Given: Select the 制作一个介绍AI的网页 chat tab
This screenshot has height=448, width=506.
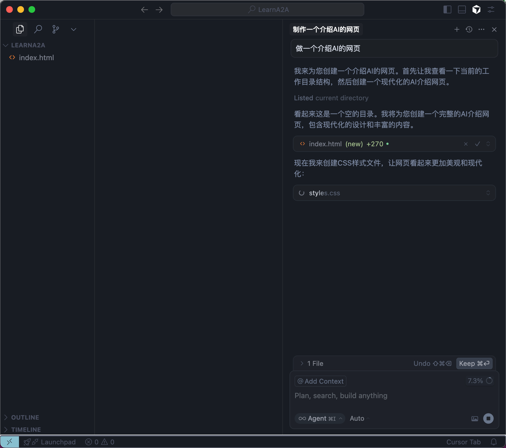Looking at the screenshot, I should pyautogui.click(x=326, y=30).
